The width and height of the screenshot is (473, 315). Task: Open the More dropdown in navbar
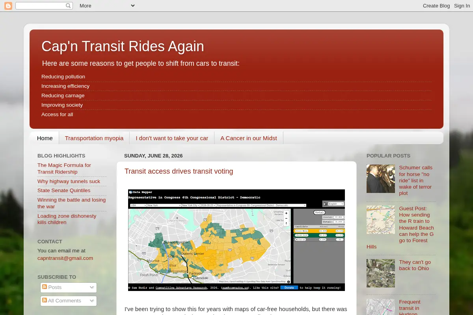tap(107, 6)
